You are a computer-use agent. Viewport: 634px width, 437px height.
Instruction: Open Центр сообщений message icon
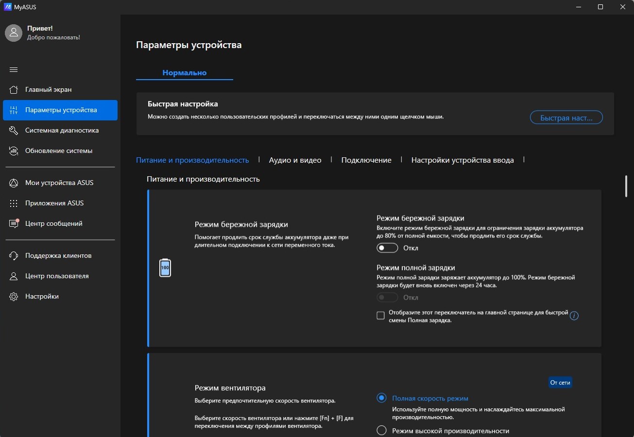(14, 224)
